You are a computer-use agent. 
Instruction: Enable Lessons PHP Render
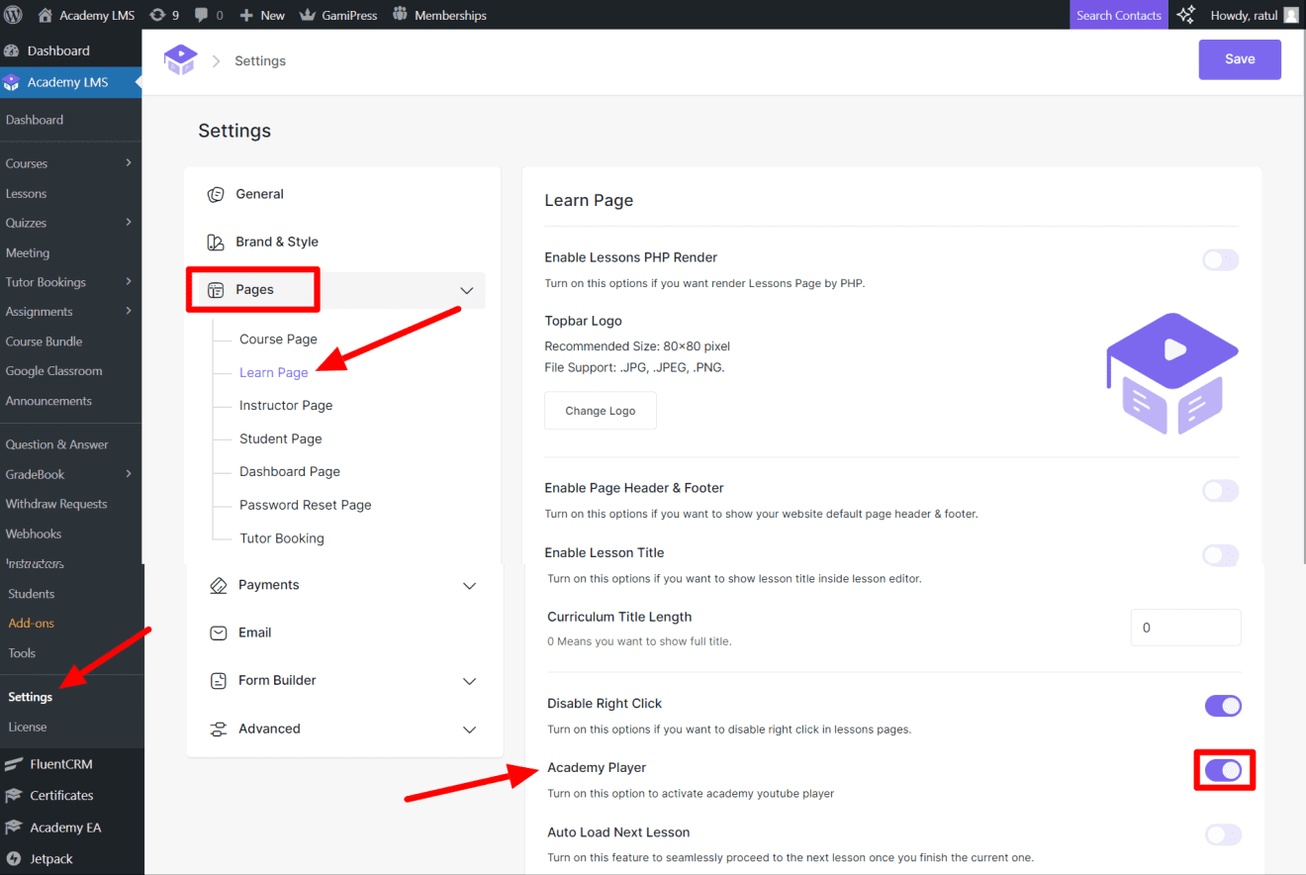point(1220,259)
